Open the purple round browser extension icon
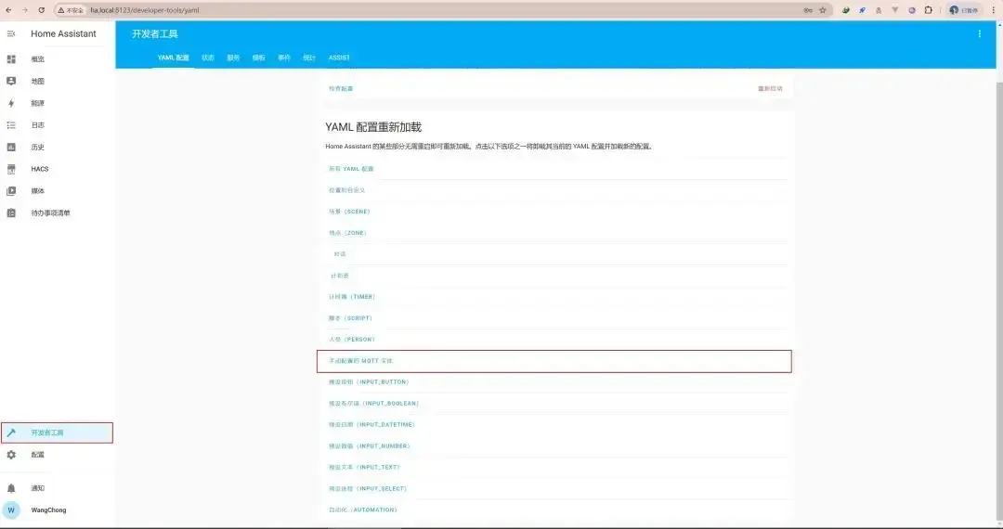Viewport: 1003px width, 529px height. pos(912,10)
